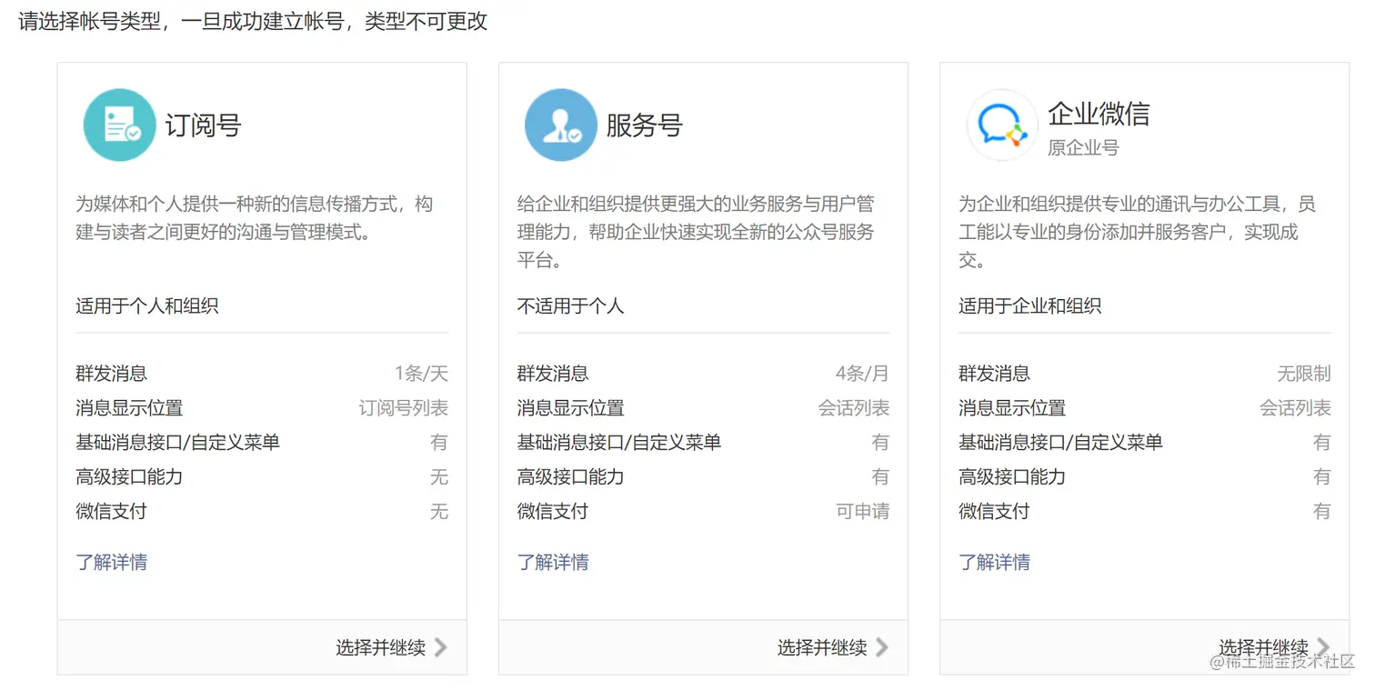Click 高级接口能力 label in the 服务号 card
Image resolution: width=1375 pixels, height=690 pixels.
[571, 477]
